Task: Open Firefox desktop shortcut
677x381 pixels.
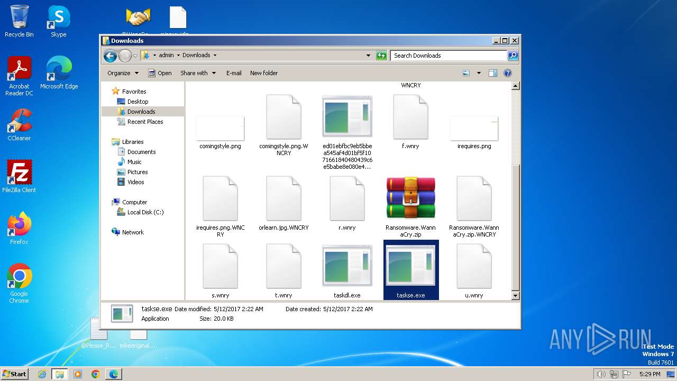Action: click(x=19, y=229)
